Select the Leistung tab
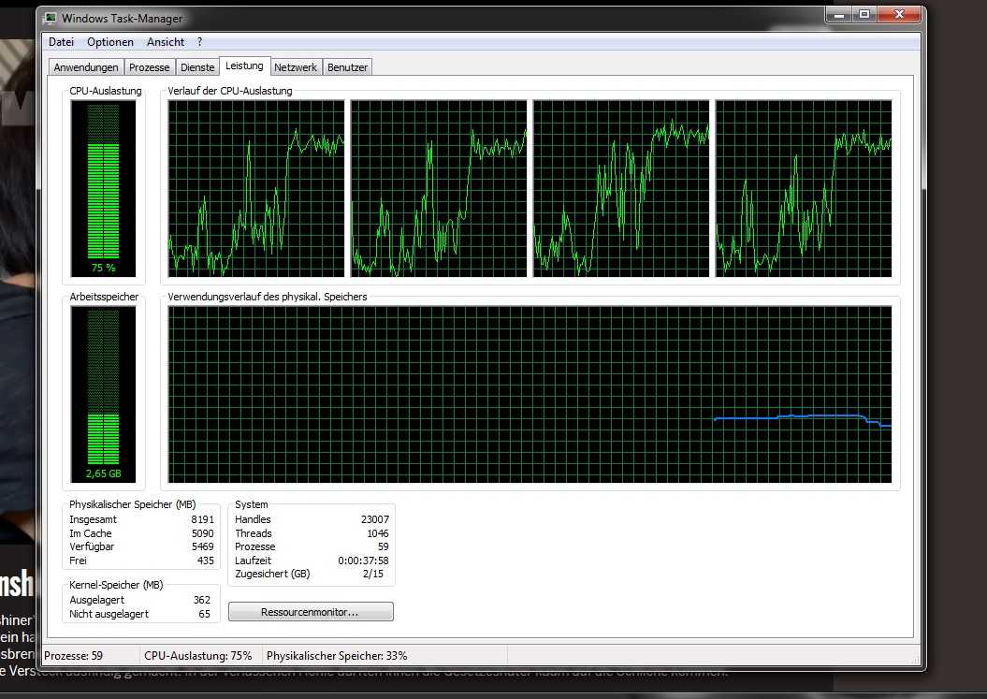 (244, 66)
